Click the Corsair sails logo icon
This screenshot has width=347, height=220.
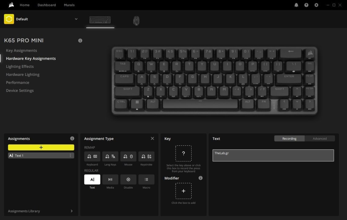(11, 5)
